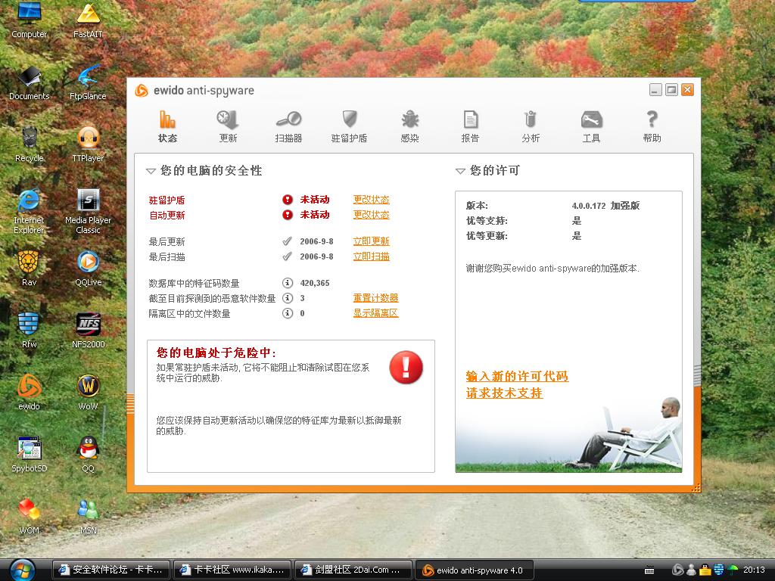Click 输入新的许可代码 link
The width and height of the screenshot is (775, 581).
point(517,377)
